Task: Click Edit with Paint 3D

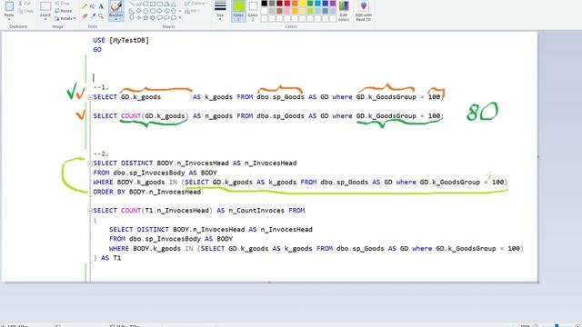Action: click(364, 10)
